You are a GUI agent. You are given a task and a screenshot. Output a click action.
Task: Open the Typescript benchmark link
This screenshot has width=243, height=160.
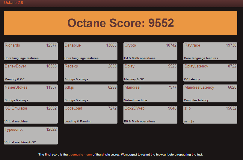(x=14, y=130)
